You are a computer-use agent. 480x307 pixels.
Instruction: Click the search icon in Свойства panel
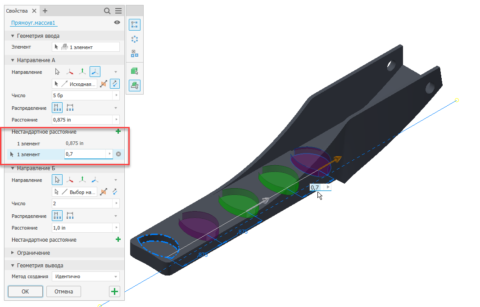point(107,11)
